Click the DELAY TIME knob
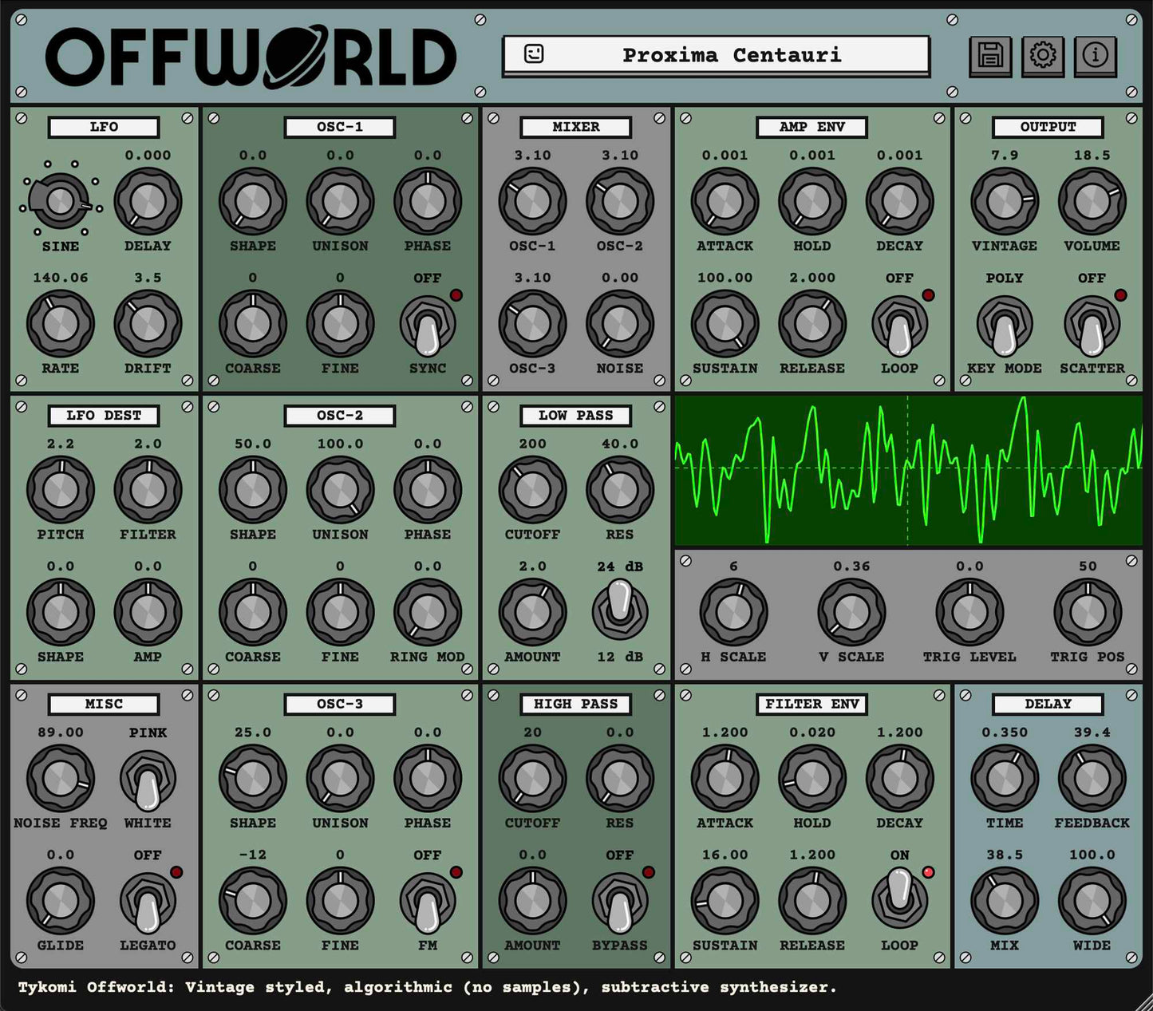Viewport: 1153px width, 1011px height. click(1005, 779)
